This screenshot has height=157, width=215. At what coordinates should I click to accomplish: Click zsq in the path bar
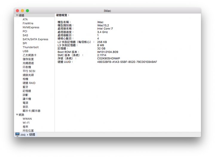click(23, 135)
